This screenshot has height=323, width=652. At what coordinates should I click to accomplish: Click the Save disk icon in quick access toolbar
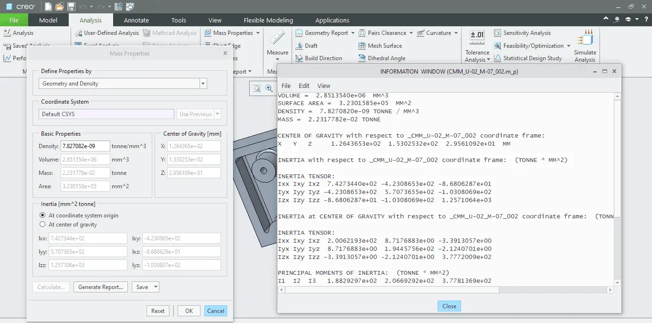tap(71, 7)
